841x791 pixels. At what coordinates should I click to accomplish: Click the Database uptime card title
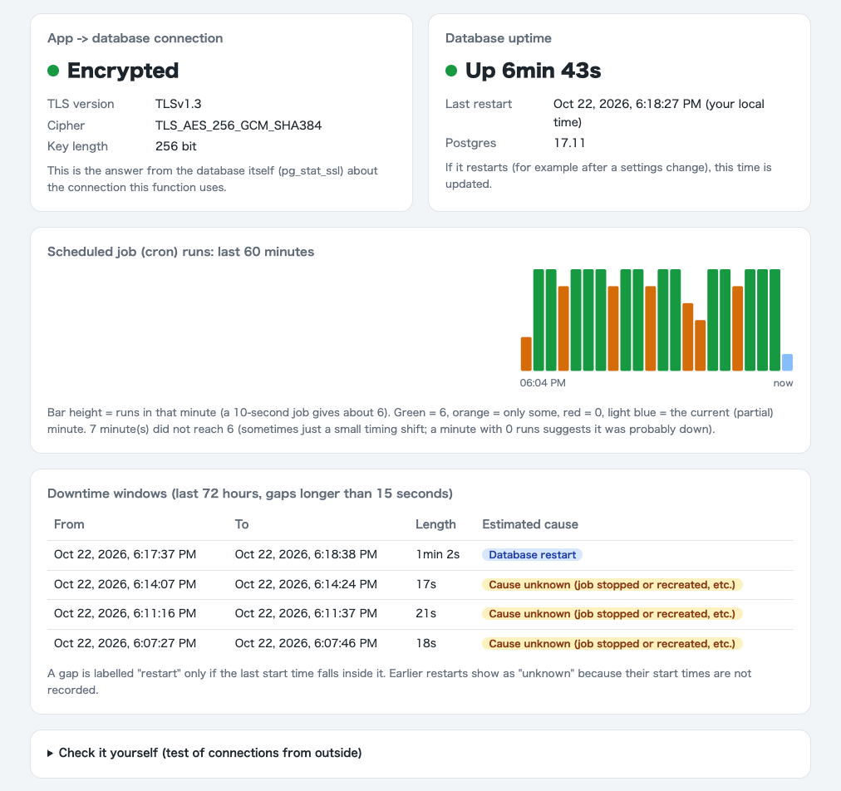[499, 38]
